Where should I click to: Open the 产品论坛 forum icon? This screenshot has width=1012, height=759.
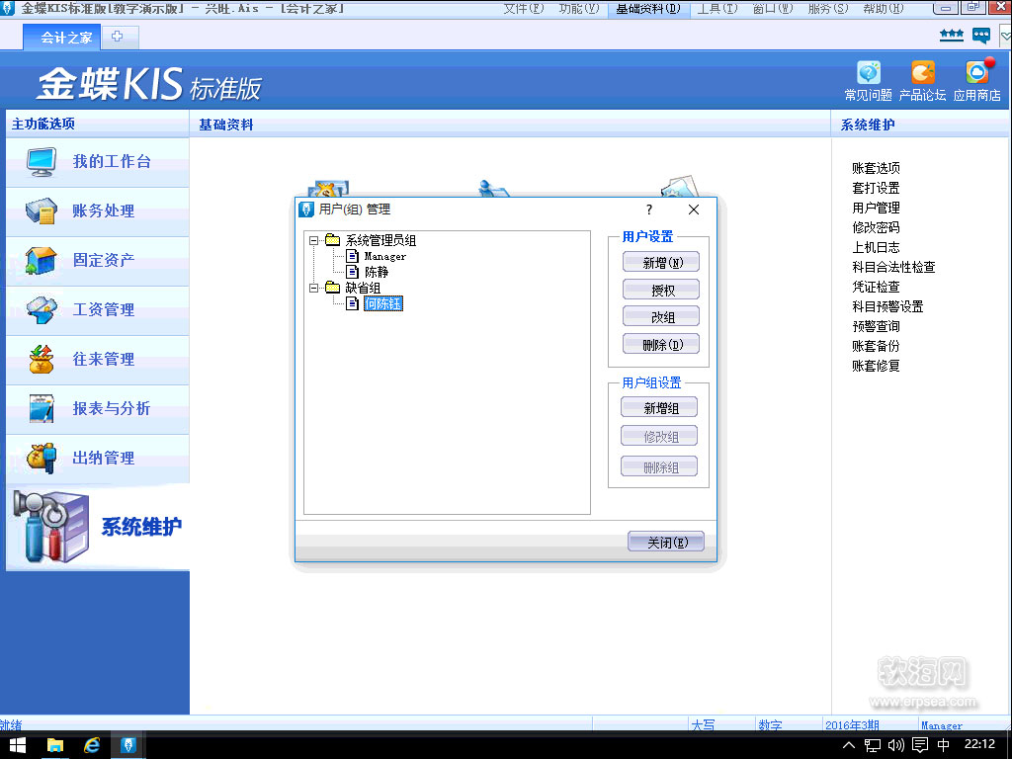pos(922,73)
